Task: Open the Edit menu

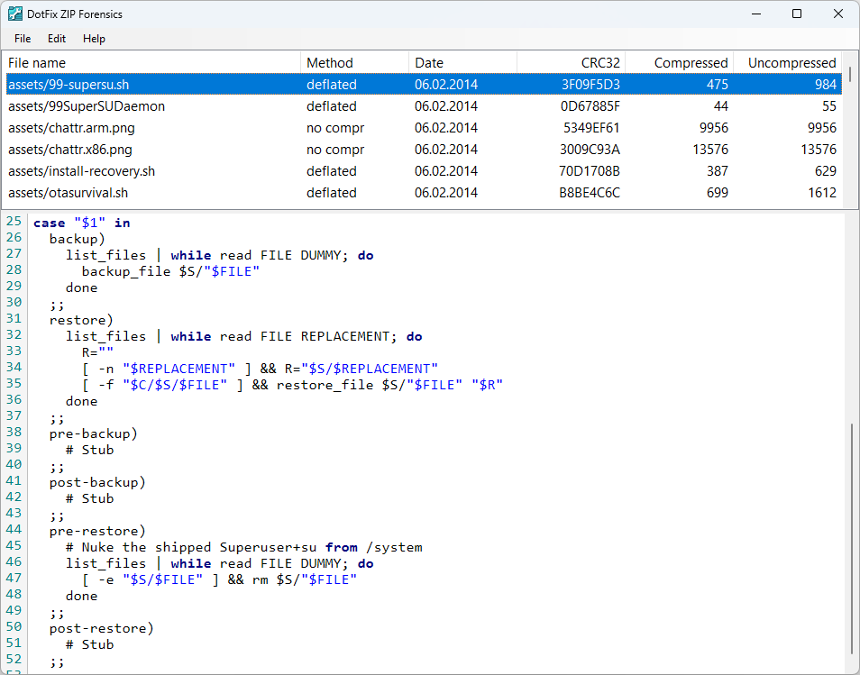Action: coord(57,39)
